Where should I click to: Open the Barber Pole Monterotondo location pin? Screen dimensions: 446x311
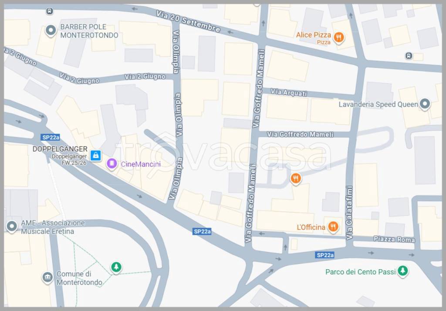51,30
